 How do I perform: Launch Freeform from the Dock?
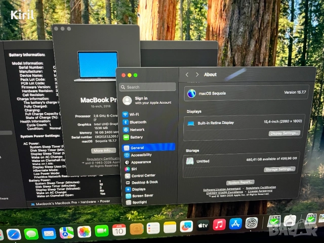click(186, 226)
